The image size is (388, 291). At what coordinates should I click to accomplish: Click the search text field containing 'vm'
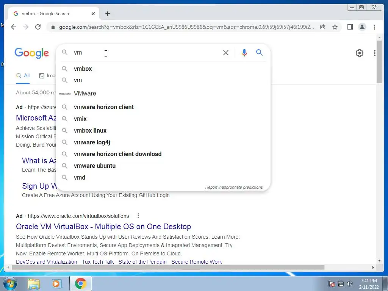click(146, 52)
